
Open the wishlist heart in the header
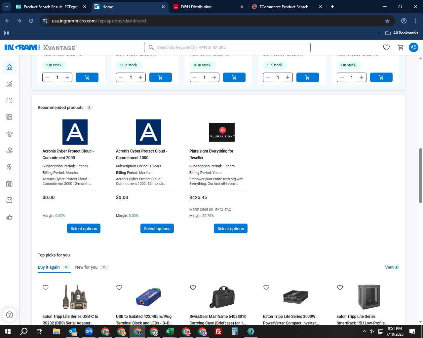(x=386, y=48)
